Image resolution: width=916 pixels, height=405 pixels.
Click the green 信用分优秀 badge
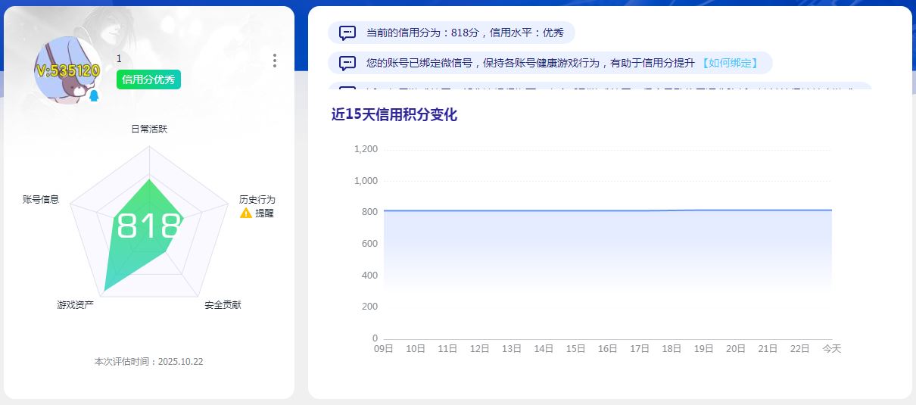[x=148, y=79]
